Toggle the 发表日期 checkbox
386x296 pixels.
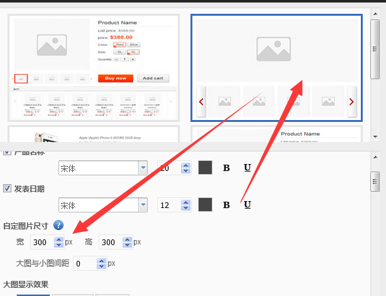pyautogui.click(x=8, y=189)
